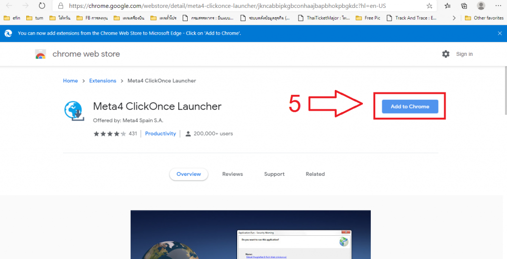This screenshot has width=507, height=259.
Task: Click the 431 ratings count
Action: click(133, 133)
